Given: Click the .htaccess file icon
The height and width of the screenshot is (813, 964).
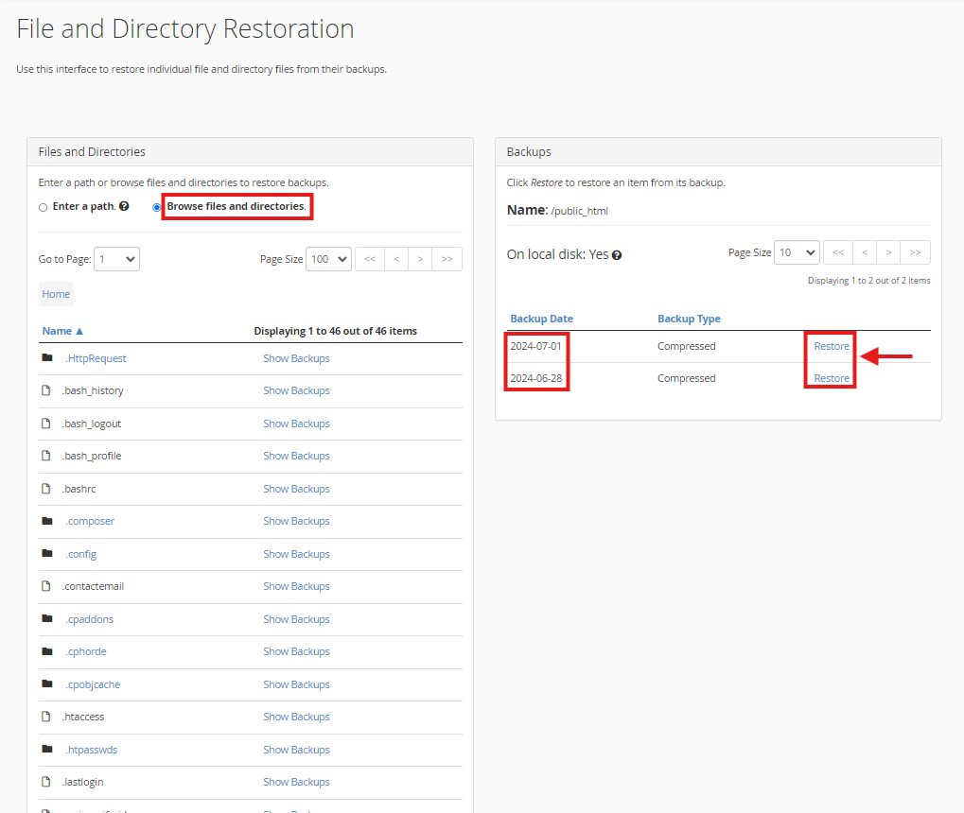Looking at the screenshot, I should (x=46, y=717).
